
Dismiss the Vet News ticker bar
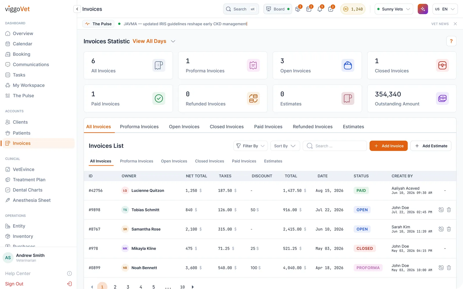(455, 24)
